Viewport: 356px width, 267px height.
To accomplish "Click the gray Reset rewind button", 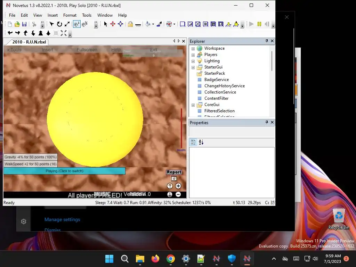I will [267, 24].
